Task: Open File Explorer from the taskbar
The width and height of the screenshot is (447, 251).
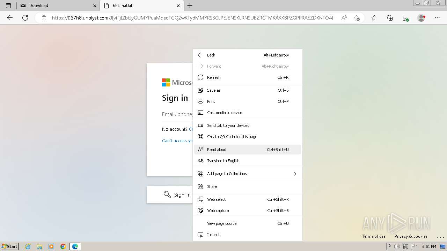Action: click(x=39, y=246)
